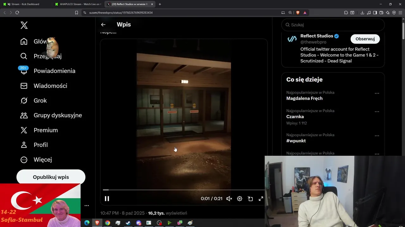Open the zoom magnifier in address bar
Screen dimensions: 405x227
pyautogui.click(x=290, y=13)
